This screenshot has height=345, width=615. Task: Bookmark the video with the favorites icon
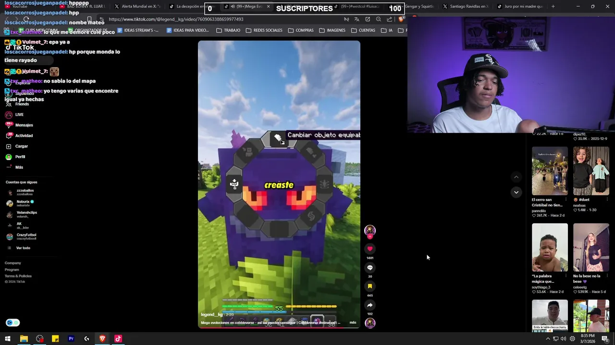[370, 286]
